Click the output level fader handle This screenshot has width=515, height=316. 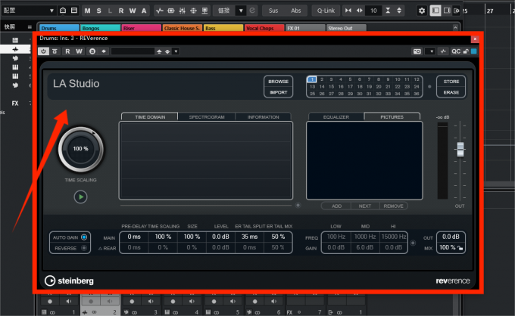(x=460, y=149)
